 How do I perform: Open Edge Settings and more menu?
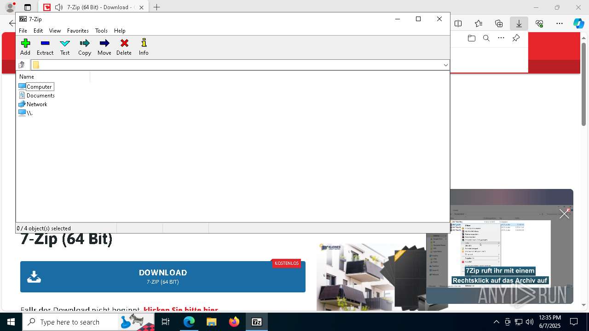(560, 23)
